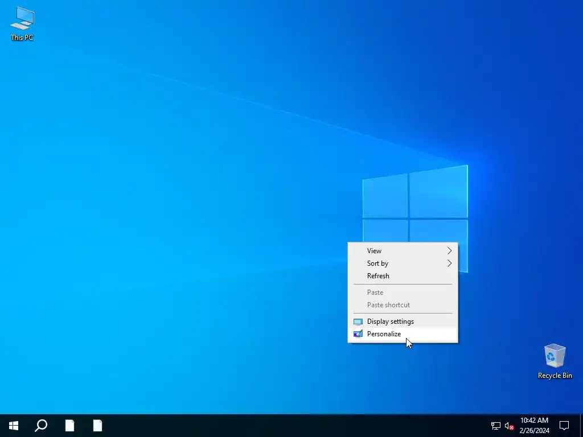
Task: Open taskbar search magnifier
Action: tap(41, 426)
